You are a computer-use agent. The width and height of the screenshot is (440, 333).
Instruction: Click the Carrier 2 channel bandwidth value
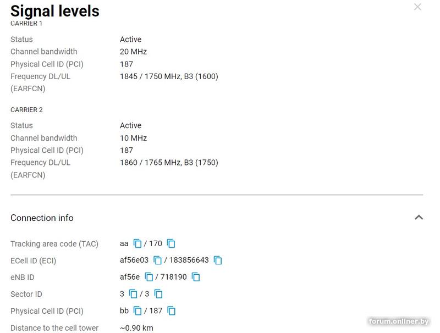tap(133, 138)
